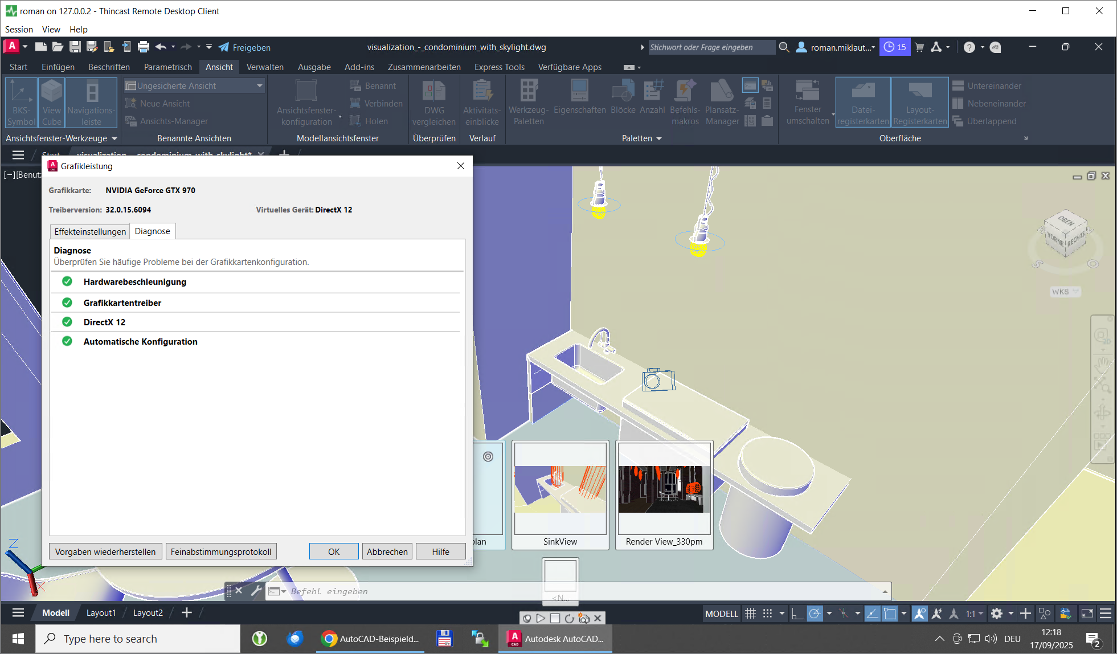This screenshot has height=654, width=1117.
Task: Open the workspace gear dropdown arrow
Action: click(x=1011, y=614)
